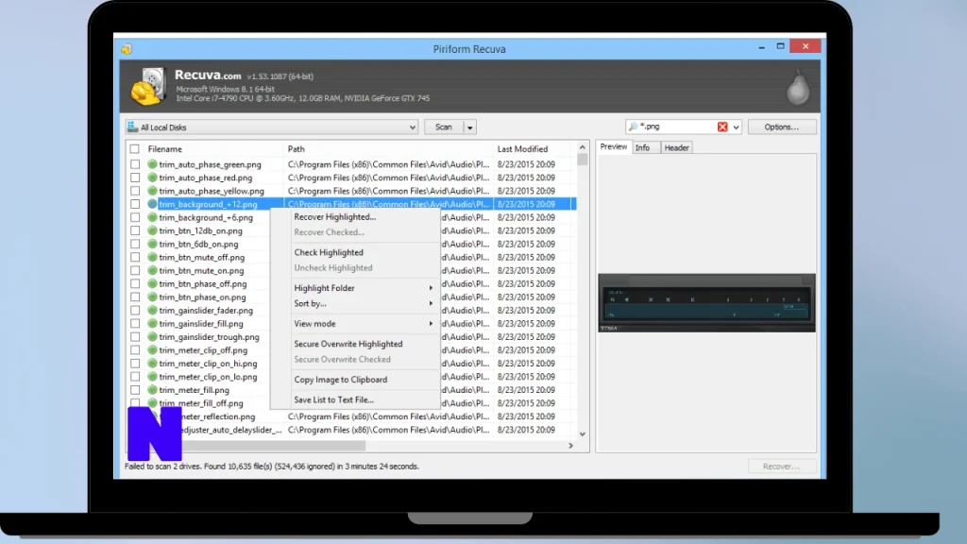Viewport: 967px width, 544px height.
Task: Click green status dot of trim_background_+6.png
Action: (152, 217)
